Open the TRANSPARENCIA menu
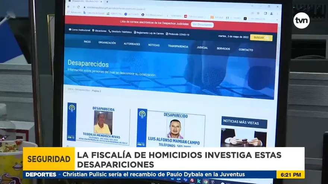The height and width of the screenshot is (184, 328). (x=178, y=46)
